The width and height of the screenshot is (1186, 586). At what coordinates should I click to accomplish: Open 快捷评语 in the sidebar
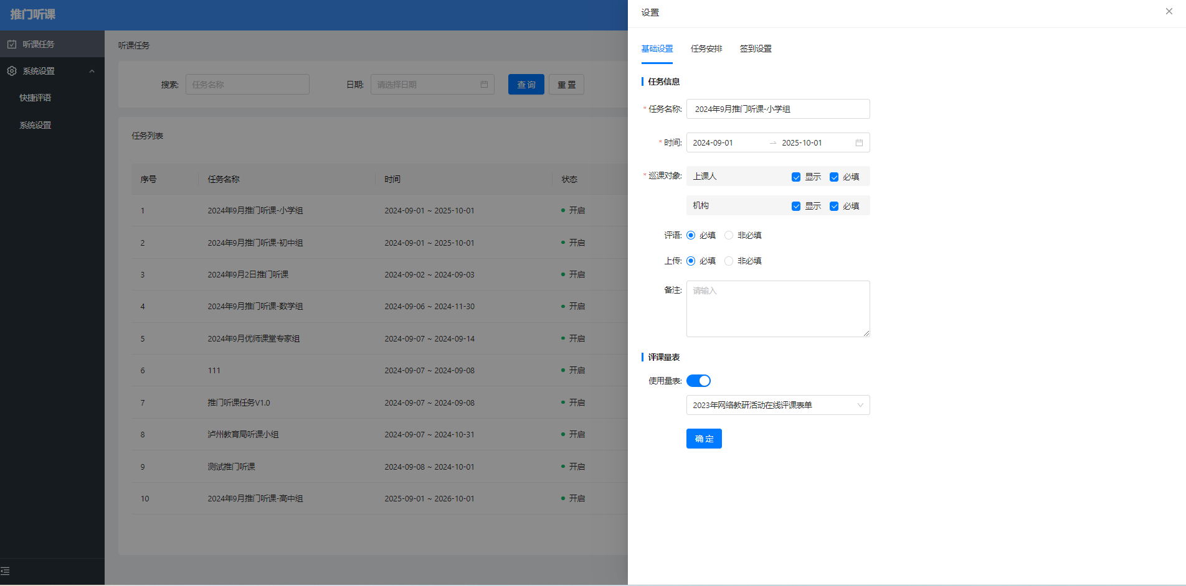[36, 98]
